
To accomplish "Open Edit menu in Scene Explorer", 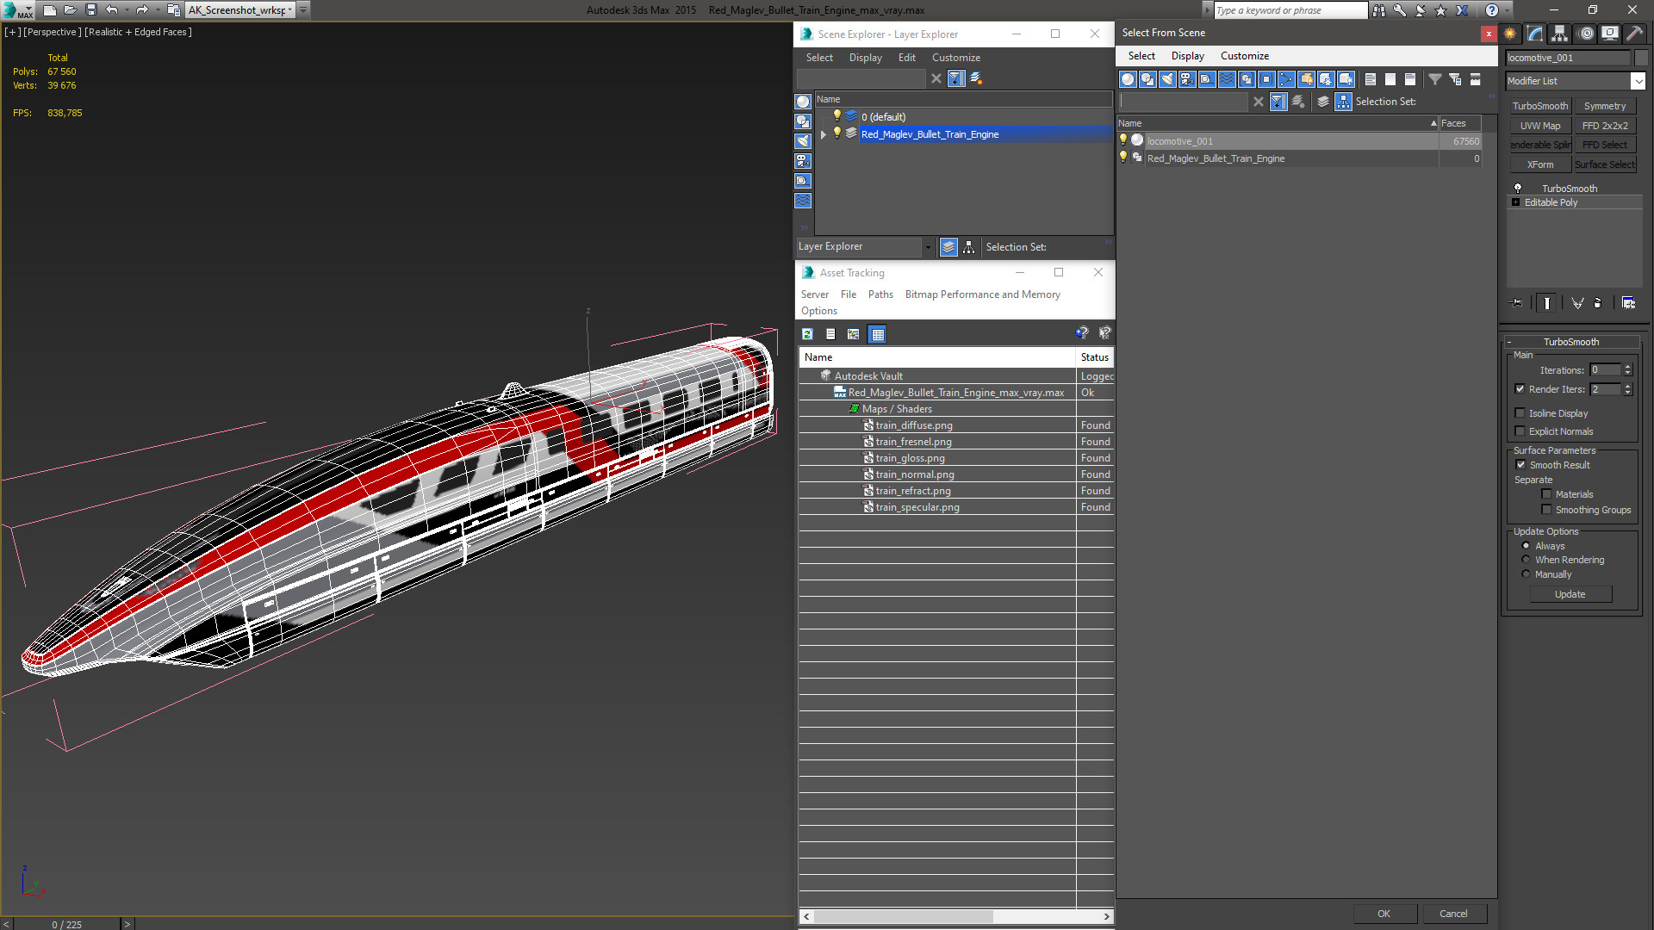I will pos(907,58).
